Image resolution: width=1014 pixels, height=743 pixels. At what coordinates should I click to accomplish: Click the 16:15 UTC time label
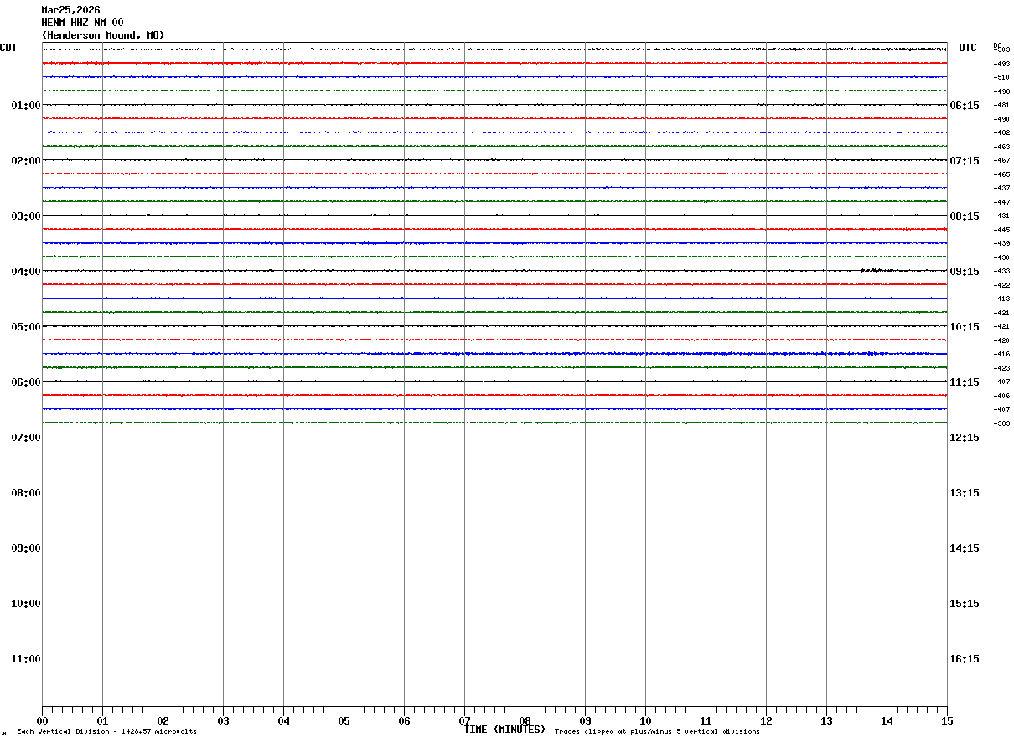pyautogui.click(x=964, y=658)
